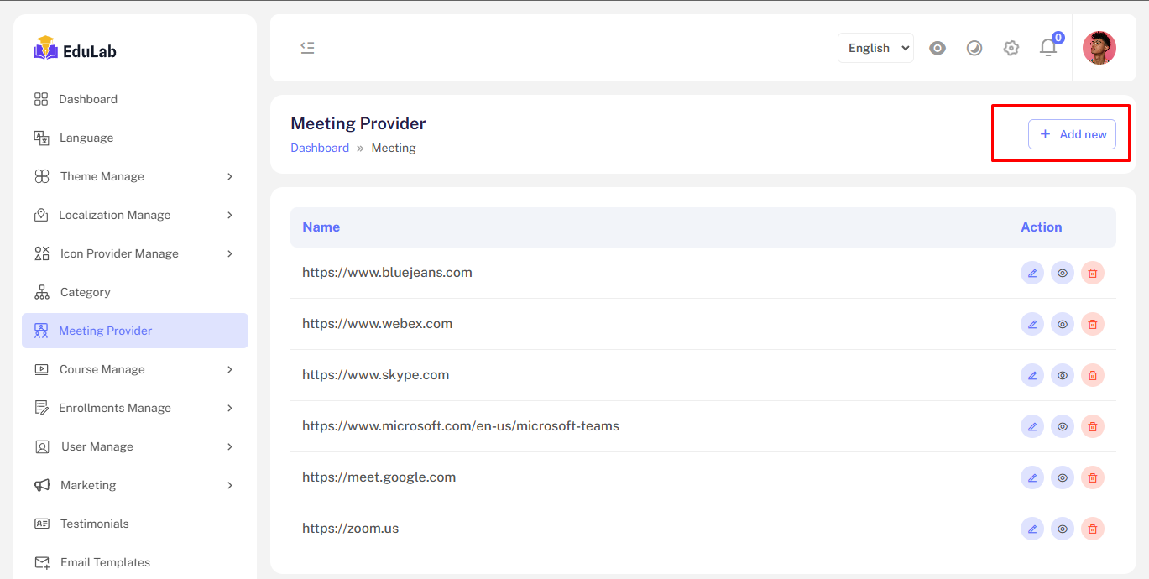View the skype.com provider via eye icon
Image resolution: width=1149 pixels, height=579 pixels.
coord(1062,375)
